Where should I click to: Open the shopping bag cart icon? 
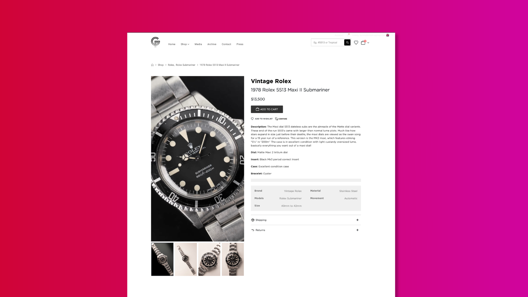point(363,42)
